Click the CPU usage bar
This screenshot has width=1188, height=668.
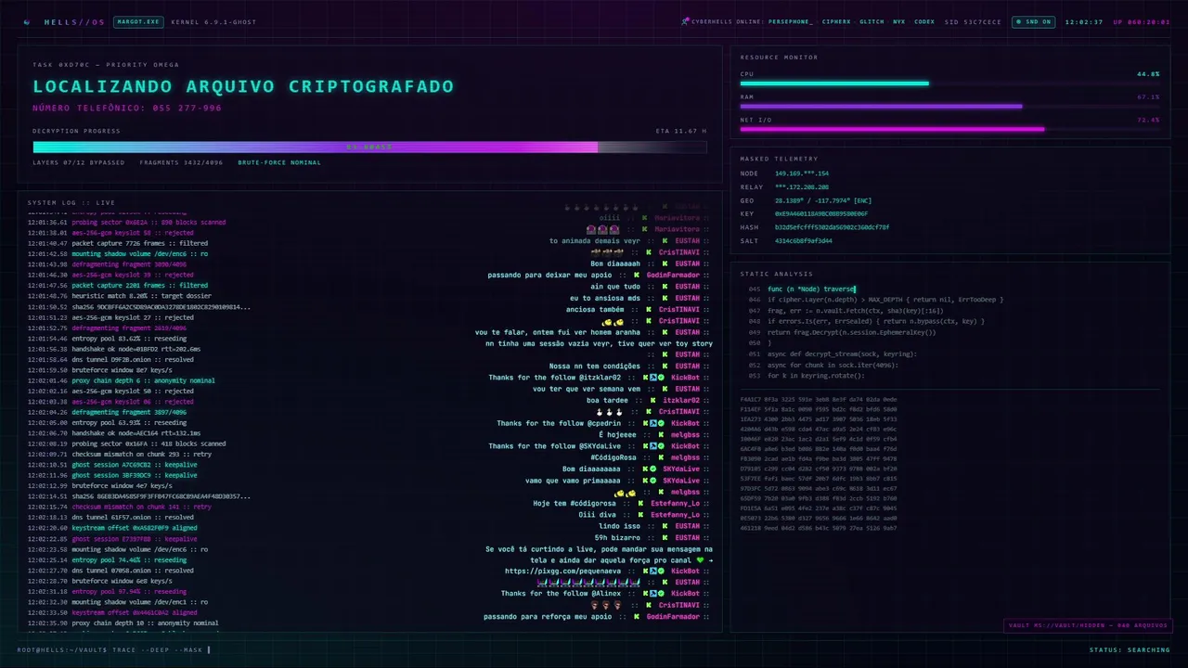tap(949, 83)
